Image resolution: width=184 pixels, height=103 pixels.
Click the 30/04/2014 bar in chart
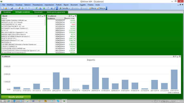[96, 78]
